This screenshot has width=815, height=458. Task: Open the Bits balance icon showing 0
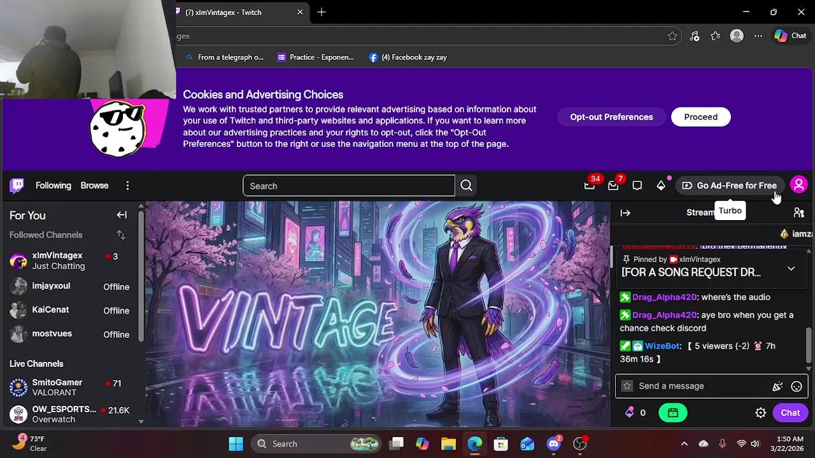635,413
